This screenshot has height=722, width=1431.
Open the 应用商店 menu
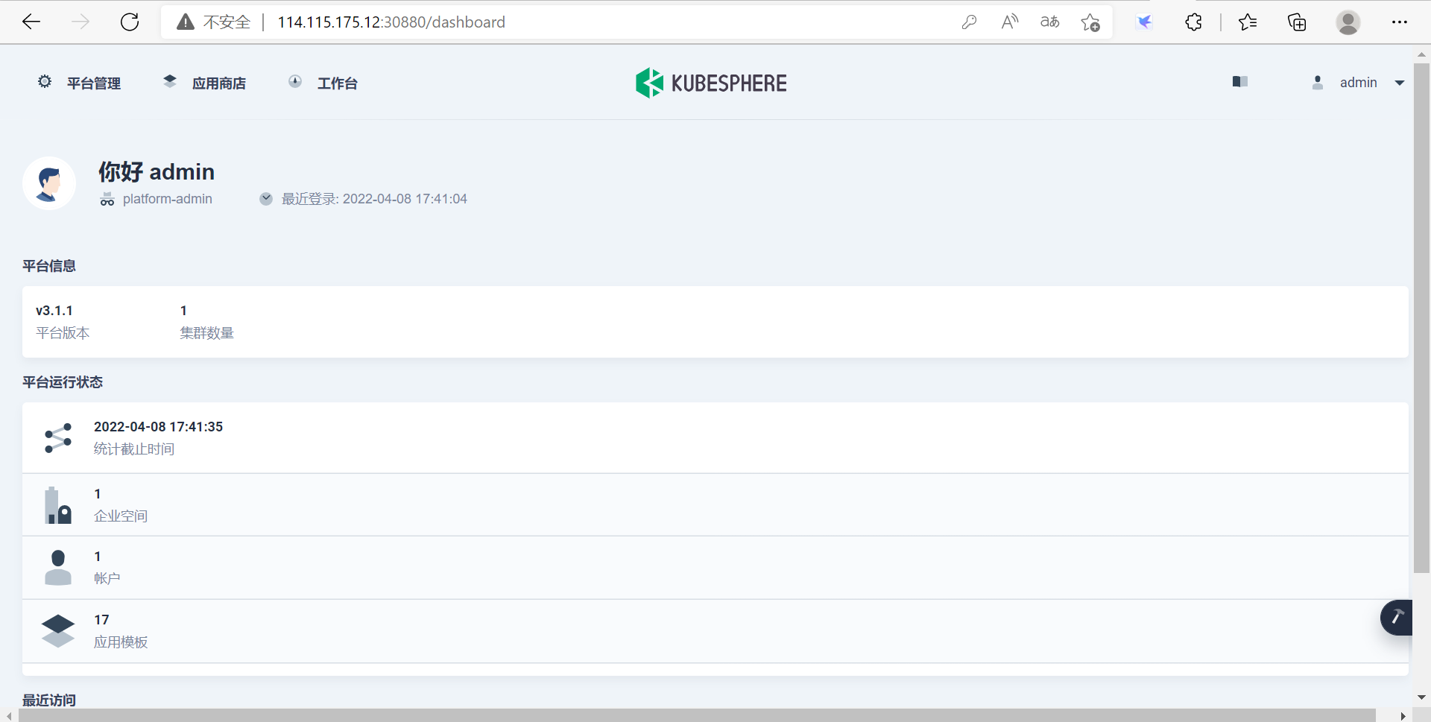point(219,83)
